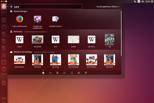Open the Firefox Web Browser result
Screen dimensions: 154x103
pyautogui.click(x=20, y=21)
